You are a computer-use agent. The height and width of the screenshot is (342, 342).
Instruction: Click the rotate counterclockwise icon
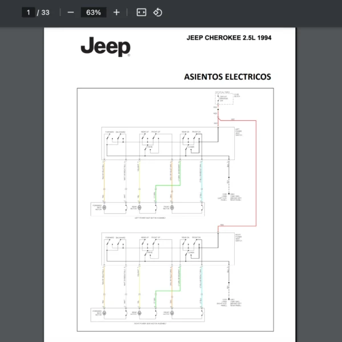(x=158, y=13)
